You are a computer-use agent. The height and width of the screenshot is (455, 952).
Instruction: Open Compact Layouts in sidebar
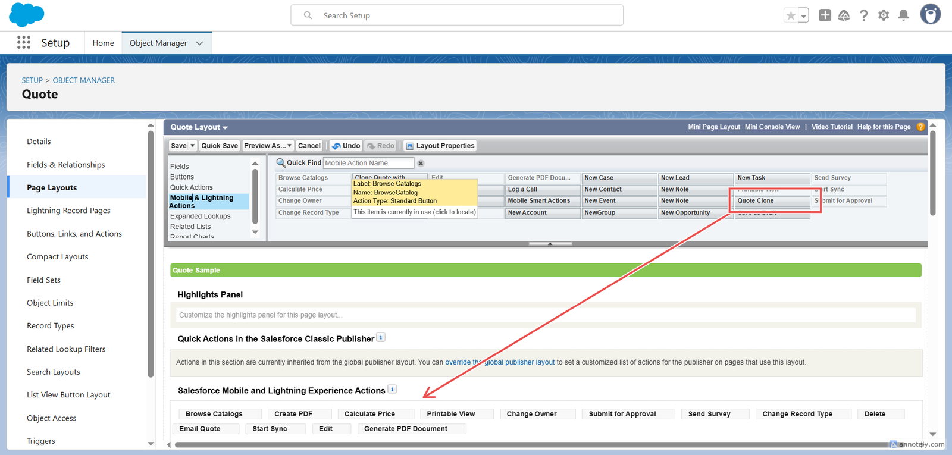pos(57,257)
